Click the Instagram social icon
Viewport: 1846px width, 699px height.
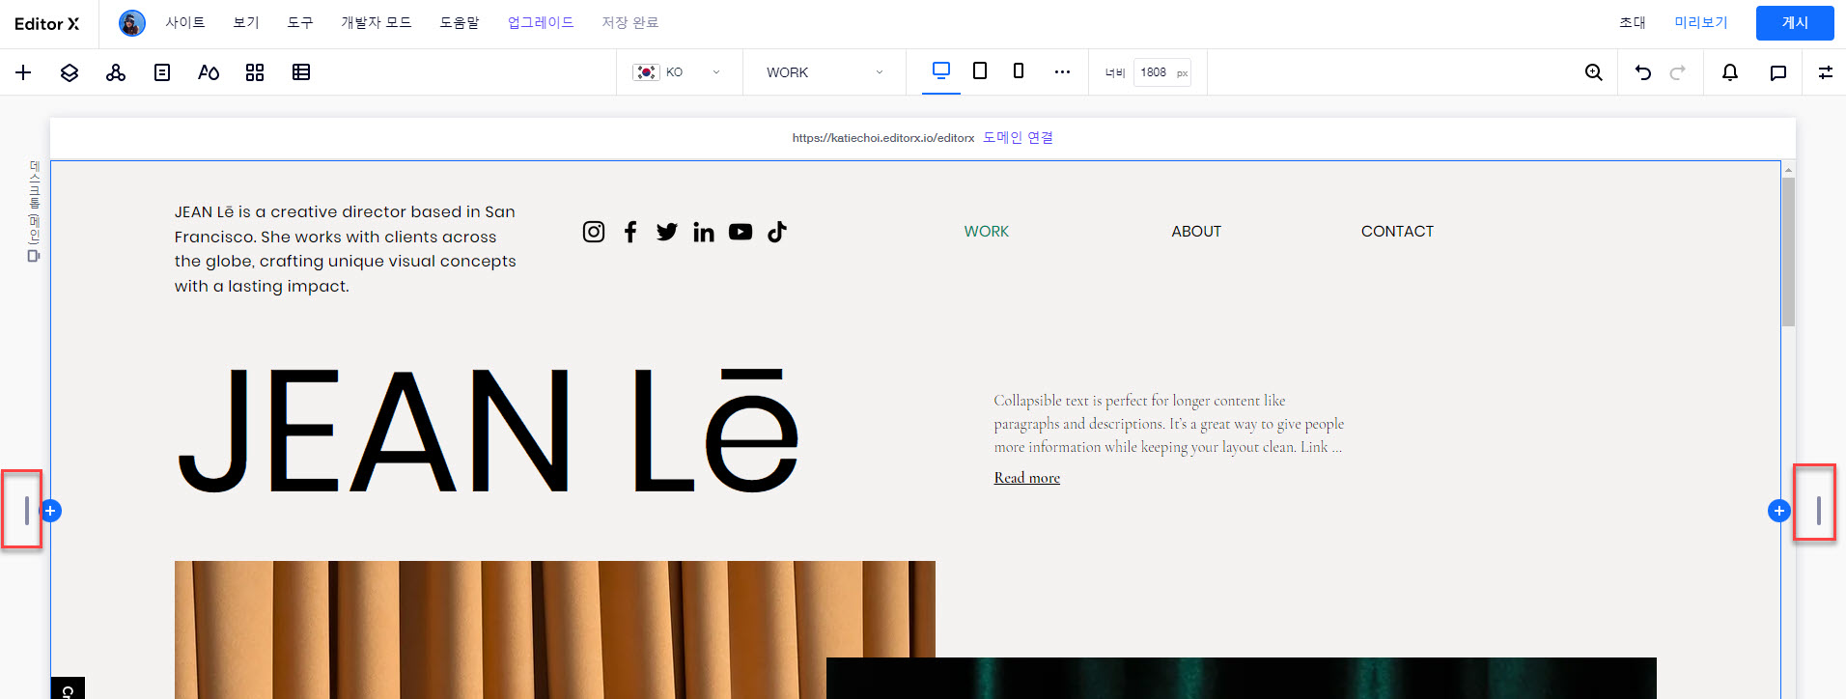coord(594,232)
